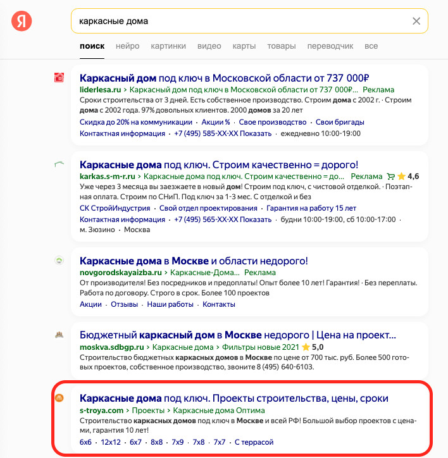
Task: Open the Отзывы sitelink
Action: [124, 304]
